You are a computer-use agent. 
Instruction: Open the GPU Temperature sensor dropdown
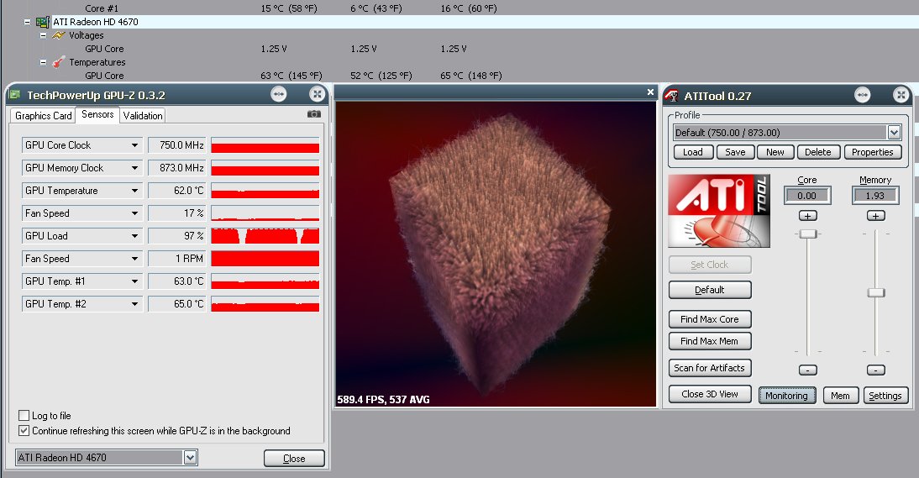[134, 191]
